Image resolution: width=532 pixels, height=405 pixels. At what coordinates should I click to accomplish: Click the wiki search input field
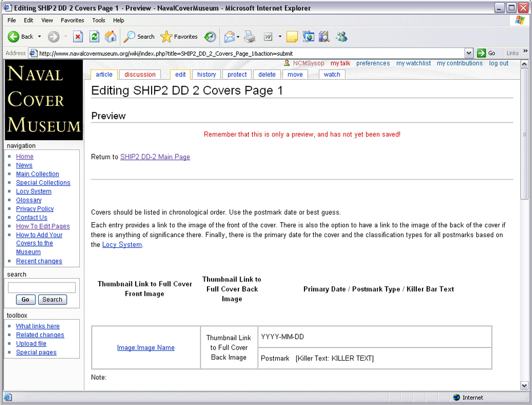coord(42,288)
